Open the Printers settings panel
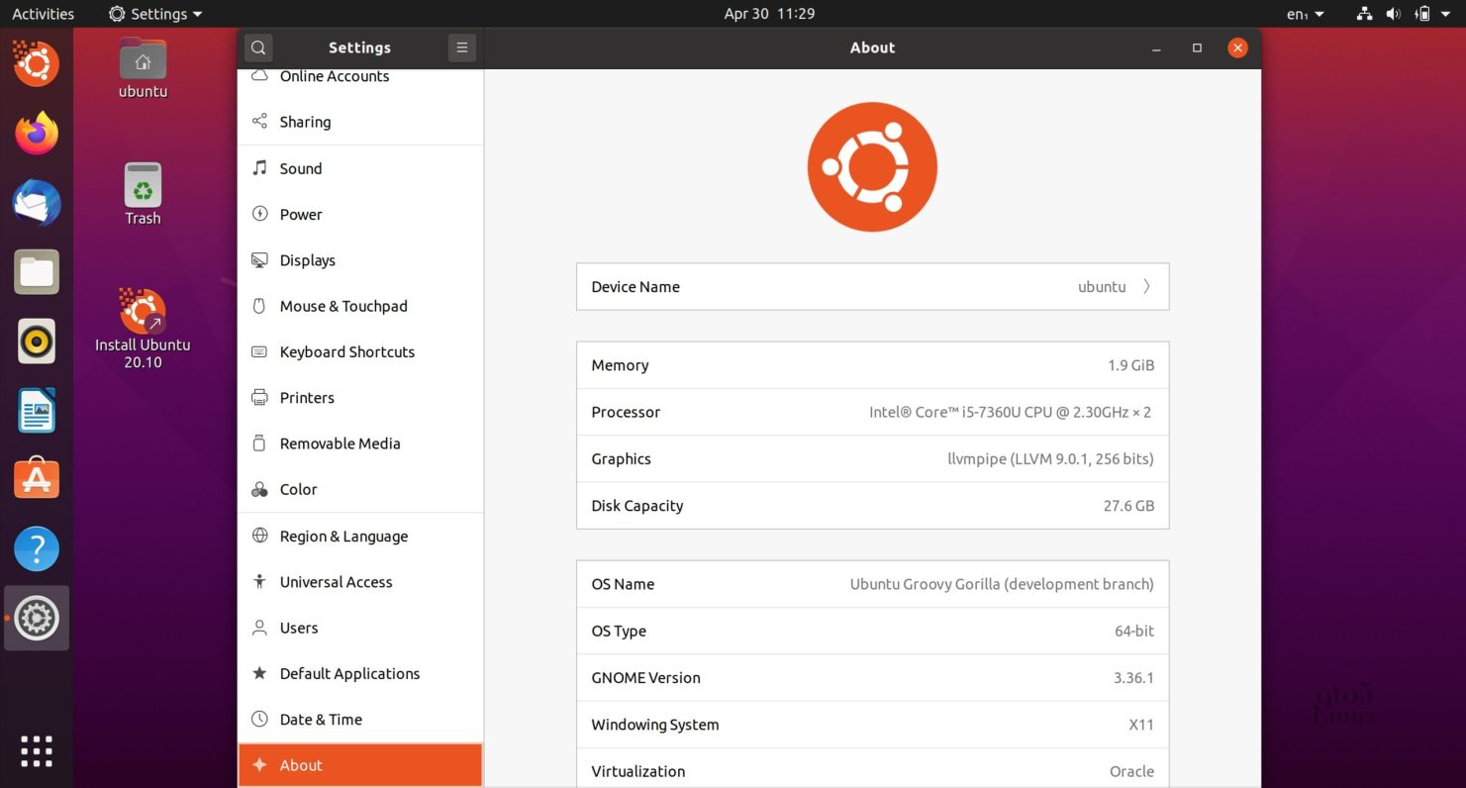 (x=360, y=398)
